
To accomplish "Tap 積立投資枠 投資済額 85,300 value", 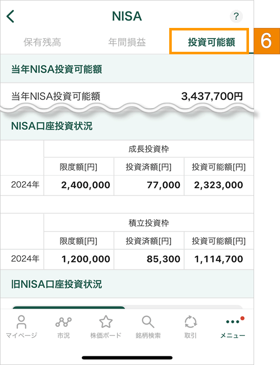I will click(x=164, y=259).
